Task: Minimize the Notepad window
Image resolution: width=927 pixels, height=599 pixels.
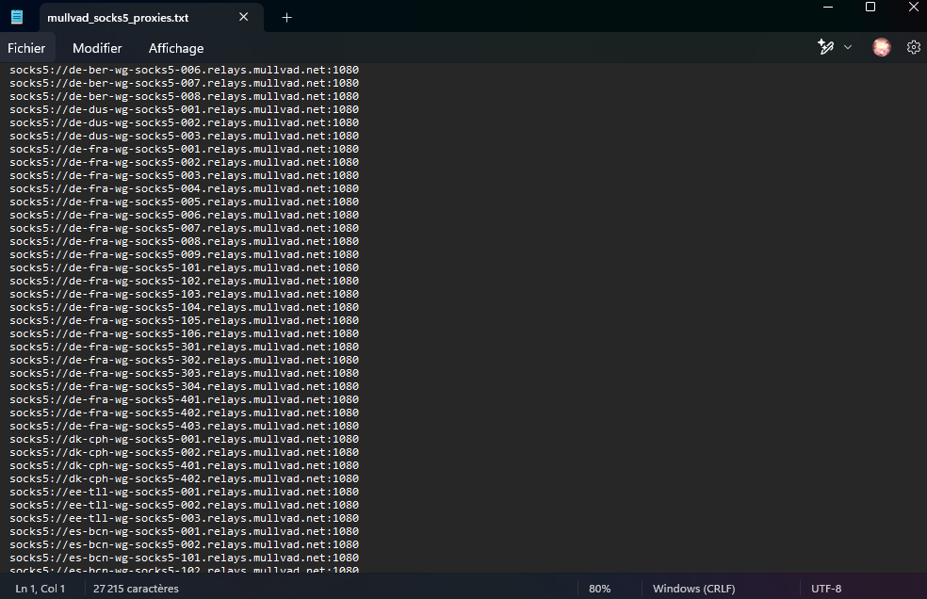Action: point(828,8)
